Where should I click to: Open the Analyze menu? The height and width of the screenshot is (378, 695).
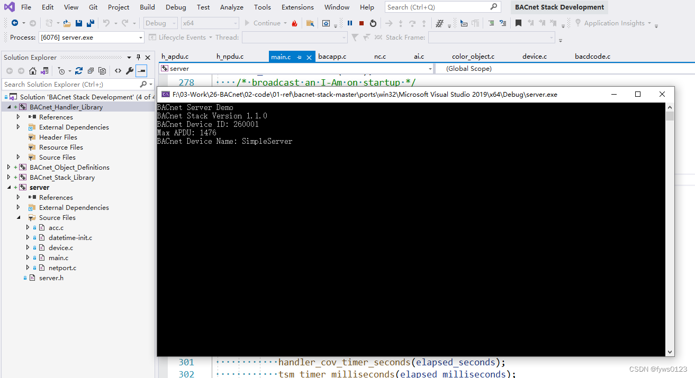click(x=232, y=7)
